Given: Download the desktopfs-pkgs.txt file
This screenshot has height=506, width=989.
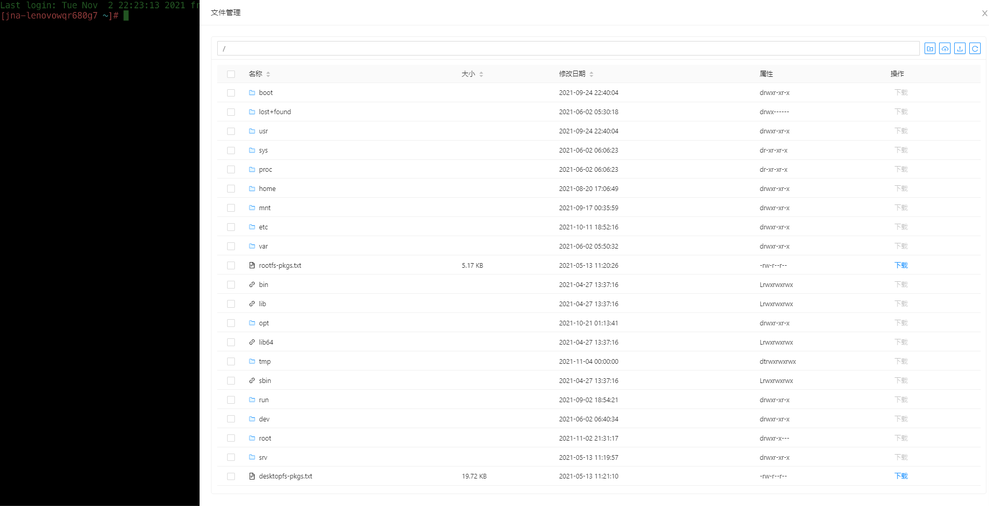Looking at the screenshot, I should pyautogui.click(x=901, y=476).
